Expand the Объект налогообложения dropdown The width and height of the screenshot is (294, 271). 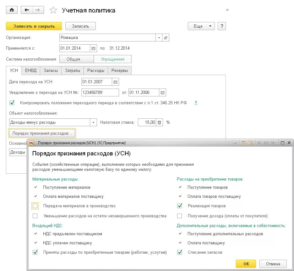point(93,122)
